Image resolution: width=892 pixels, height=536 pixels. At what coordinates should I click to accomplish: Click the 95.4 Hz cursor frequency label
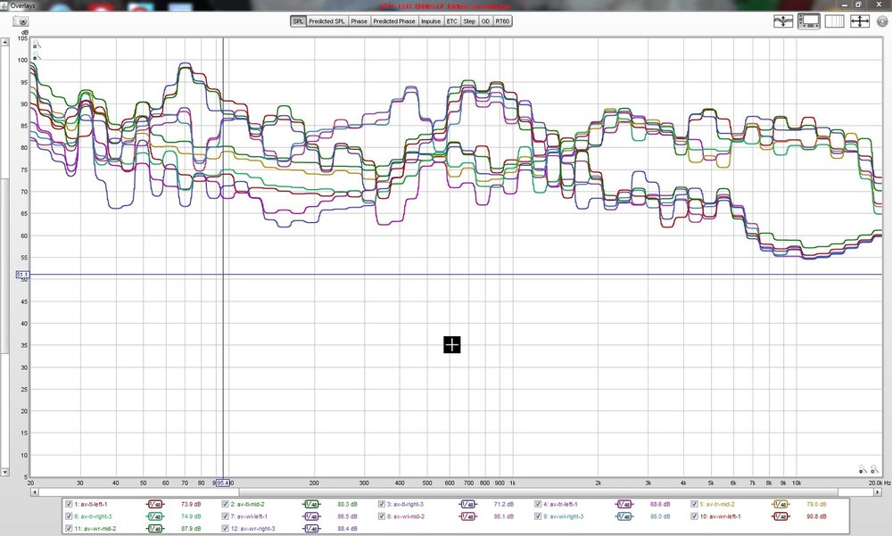coord(222,483)
